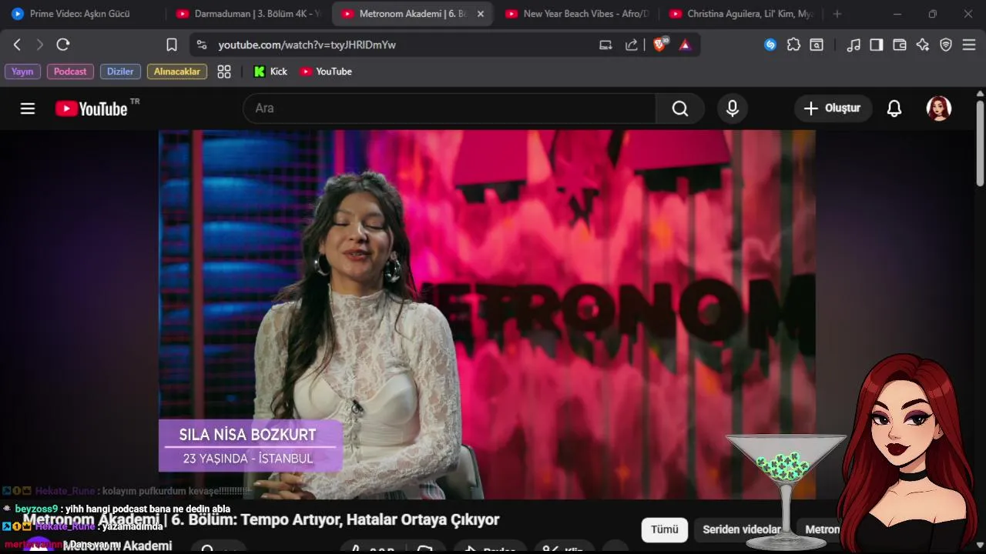Open the YouTube notifications bell

(894, 108)
